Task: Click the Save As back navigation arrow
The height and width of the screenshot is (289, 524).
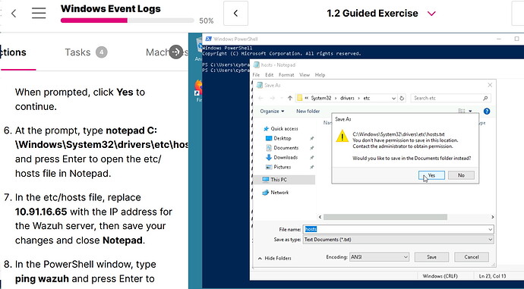Action: click(x=260, y=98)
